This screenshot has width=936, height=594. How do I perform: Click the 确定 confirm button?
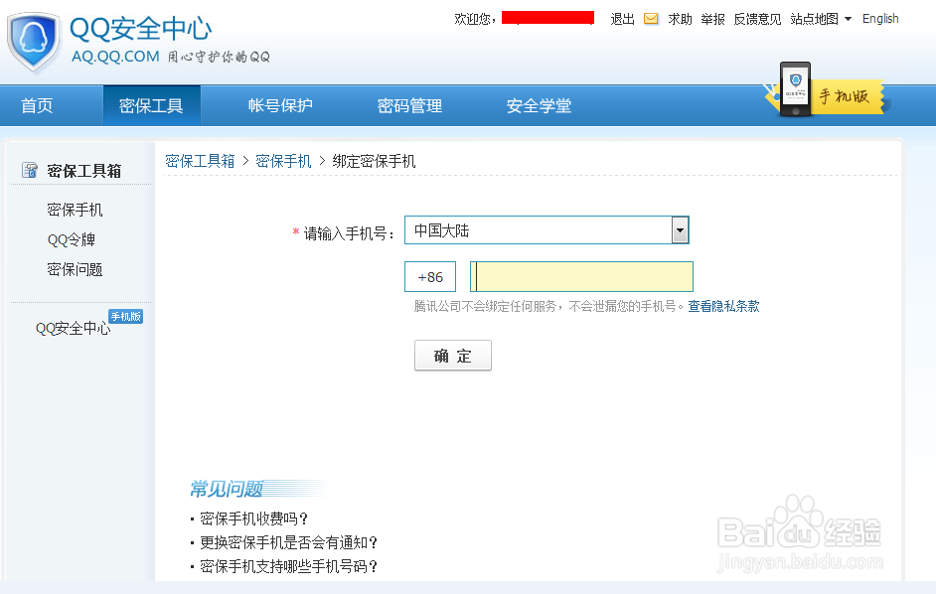[453, 356]
